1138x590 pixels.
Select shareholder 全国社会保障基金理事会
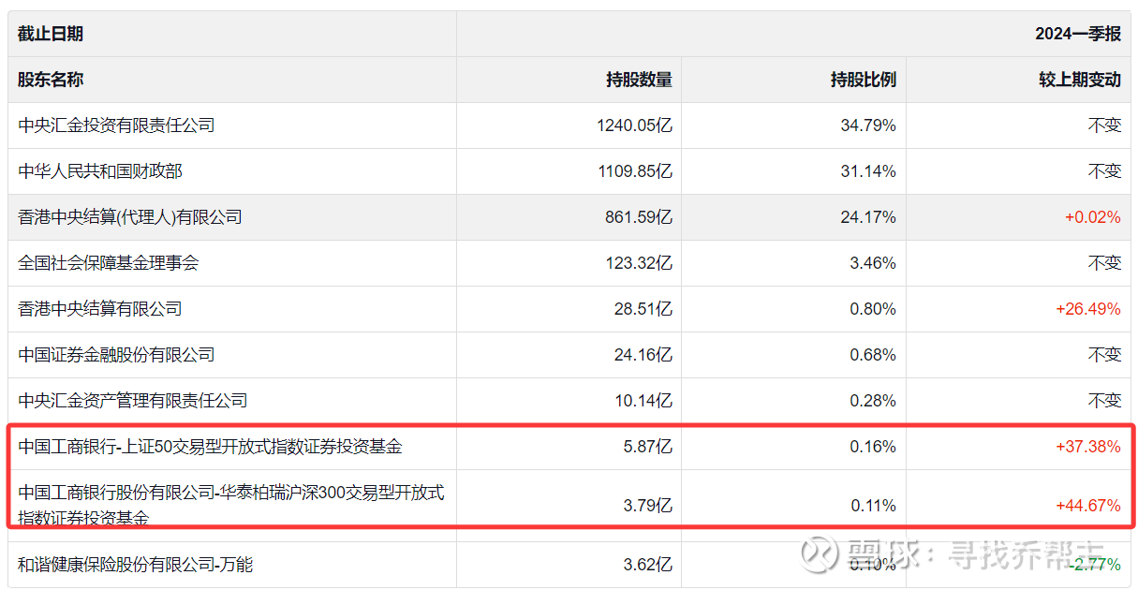[109, 263]
